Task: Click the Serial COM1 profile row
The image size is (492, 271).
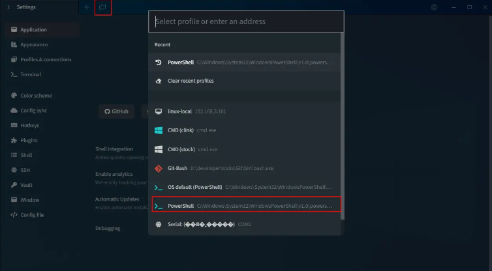Action: (x=245, y=224)
